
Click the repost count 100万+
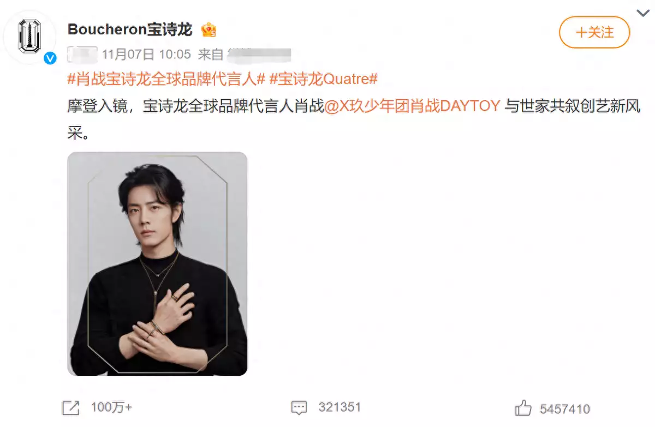pyautogui.click(x=111, y=407)
